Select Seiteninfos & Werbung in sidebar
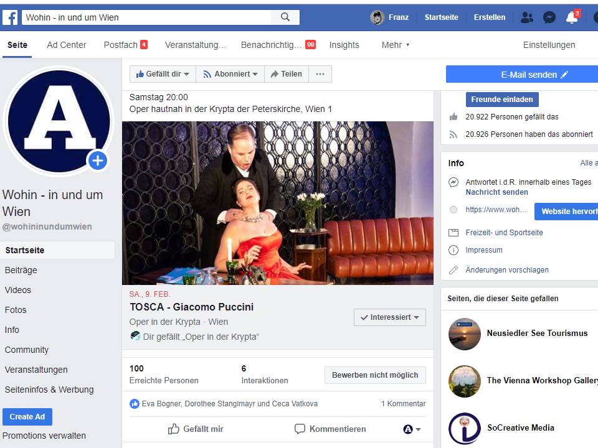The image size is (598, 448). 49,390
